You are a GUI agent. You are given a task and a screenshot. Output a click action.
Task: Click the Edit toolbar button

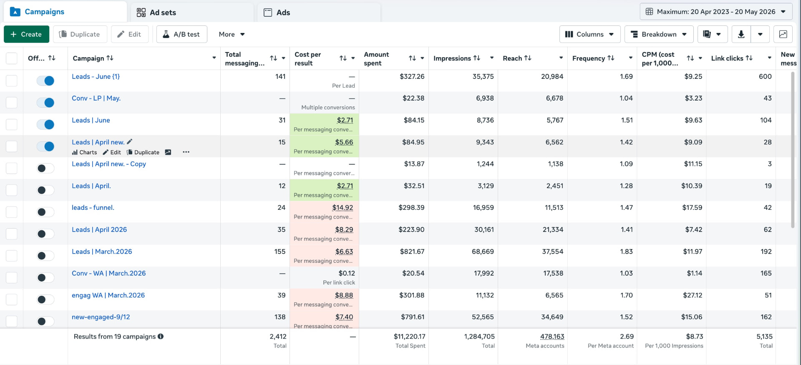130,34
